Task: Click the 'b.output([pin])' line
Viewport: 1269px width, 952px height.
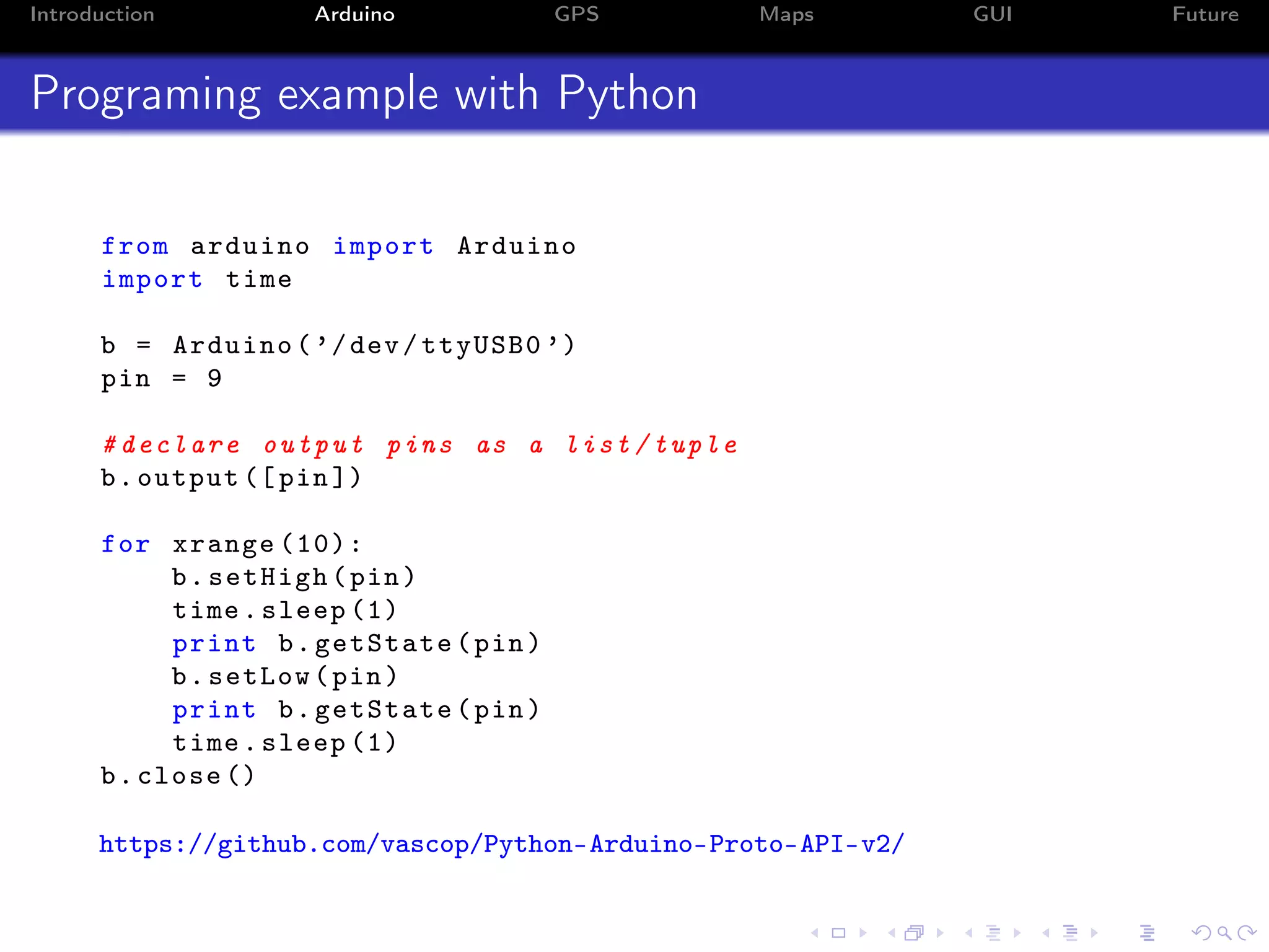Action: tap(231, 478)
